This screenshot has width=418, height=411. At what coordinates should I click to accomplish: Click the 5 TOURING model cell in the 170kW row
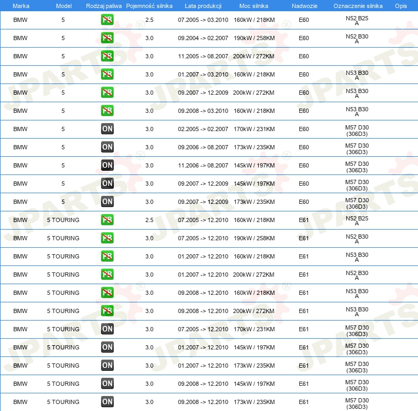(x=63, y=329)
